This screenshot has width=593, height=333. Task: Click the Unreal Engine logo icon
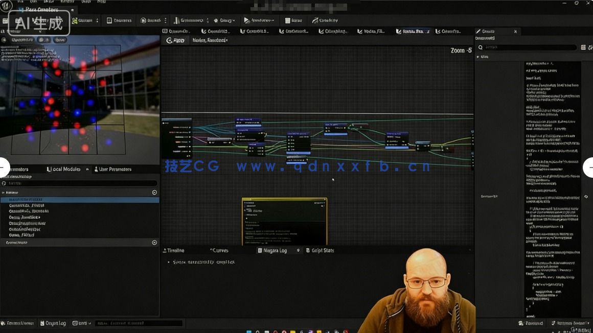click(x=6, y=6)
